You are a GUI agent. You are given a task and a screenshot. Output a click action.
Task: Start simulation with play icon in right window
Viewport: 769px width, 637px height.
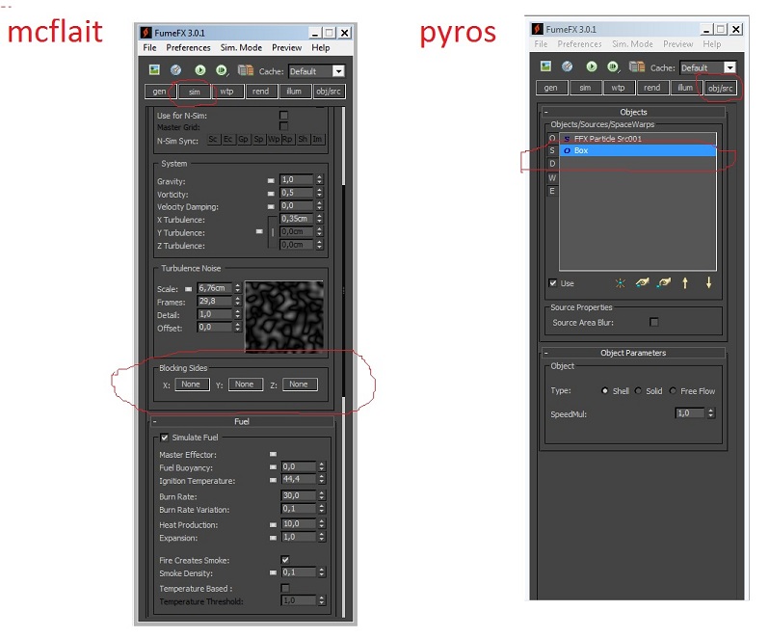click(x=592, y=66)
